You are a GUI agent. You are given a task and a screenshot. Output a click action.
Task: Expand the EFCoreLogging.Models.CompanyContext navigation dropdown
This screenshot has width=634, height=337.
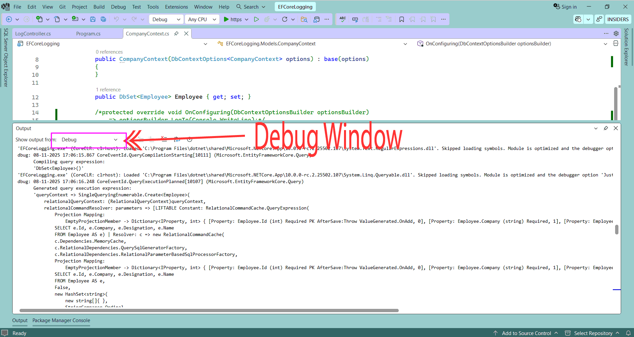point(405,43)
